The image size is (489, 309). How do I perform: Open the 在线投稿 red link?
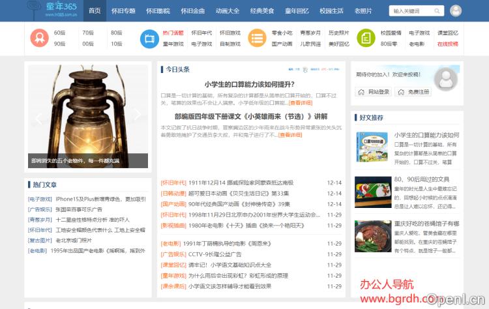447,44
